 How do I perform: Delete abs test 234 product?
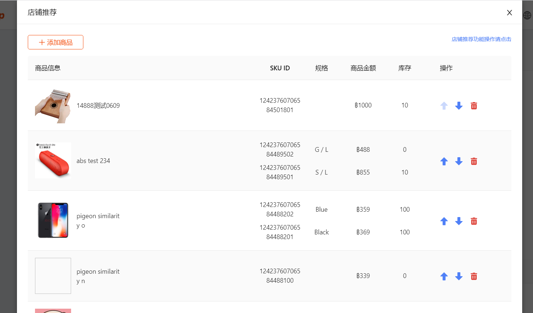(x=474, y=161)
